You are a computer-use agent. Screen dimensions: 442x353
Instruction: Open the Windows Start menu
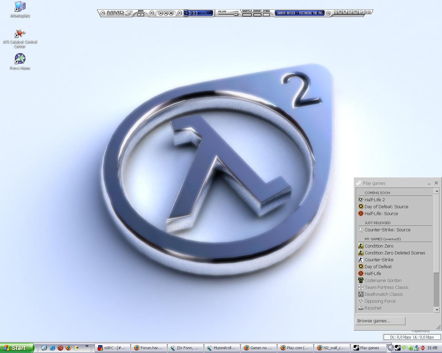point(17,348)
